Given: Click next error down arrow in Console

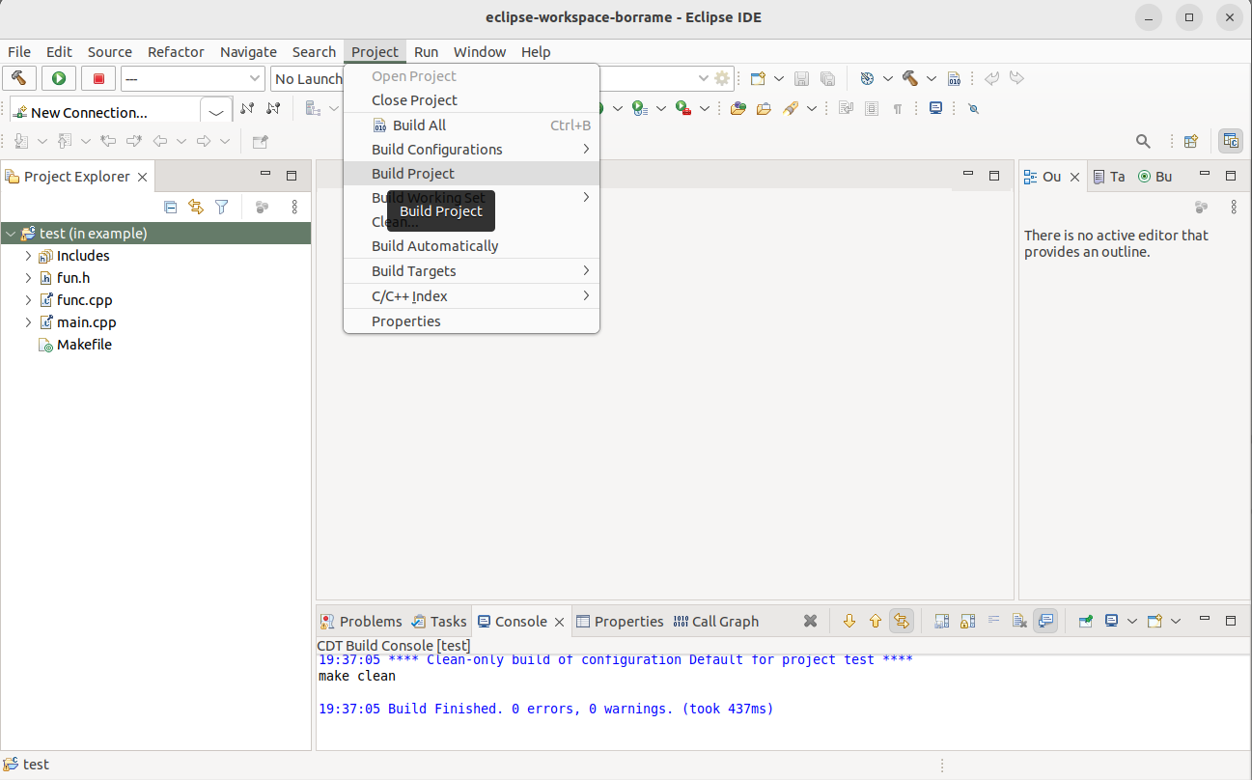Looking at the screenshot, I should coord(849,621).
